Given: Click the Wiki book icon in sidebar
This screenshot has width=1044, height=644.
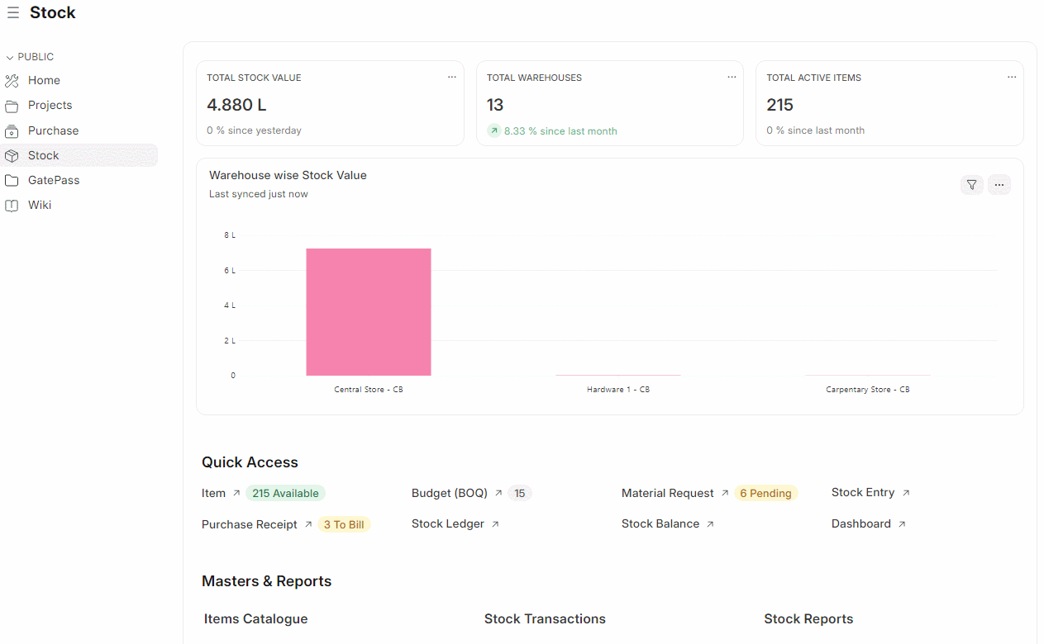Looking at the screenshot, I should 12,206.
